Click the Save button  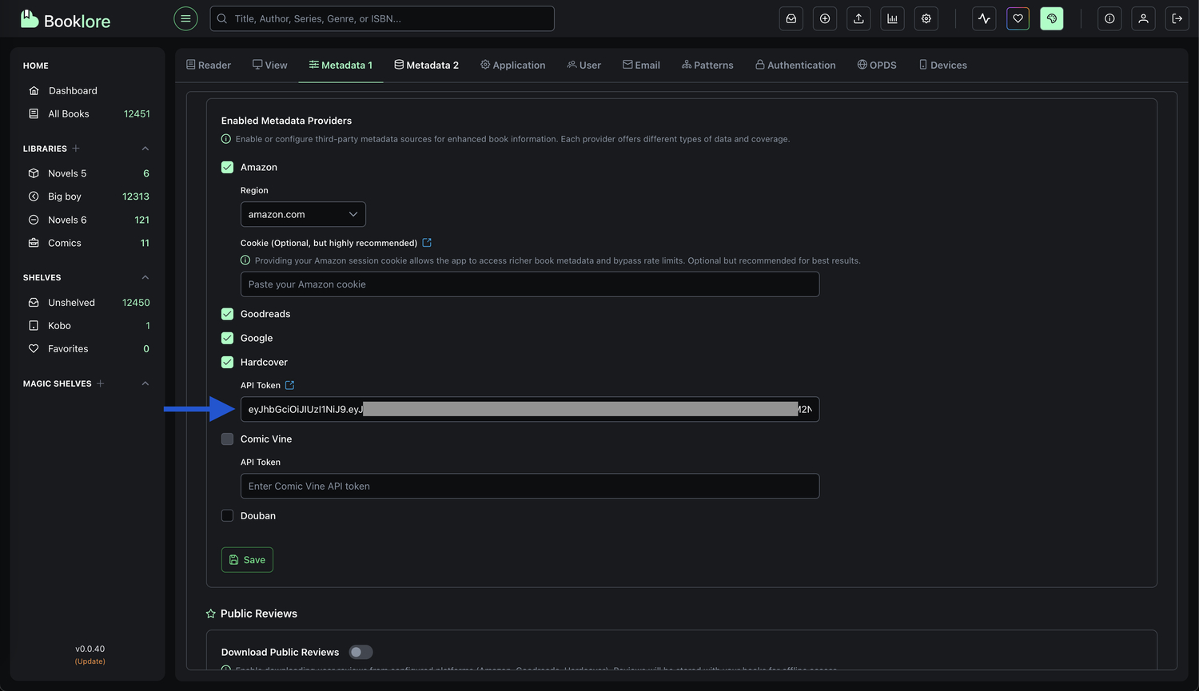[247, 559]
